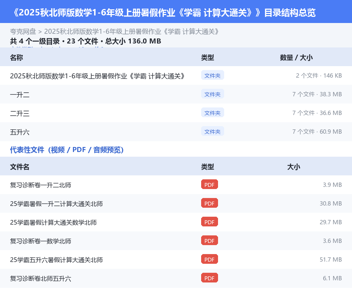Click the 6.1 MB size cell
The height and width of the screenshot is (299, 352).
pyautogui.click(x=332, y=278)
